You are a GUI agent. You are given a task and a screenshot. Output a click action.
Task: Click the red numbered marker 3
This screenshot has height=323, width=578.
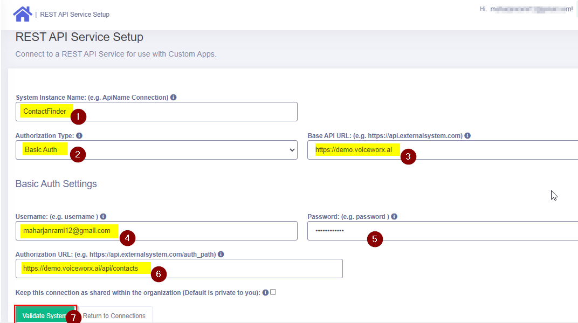point(408,157)
